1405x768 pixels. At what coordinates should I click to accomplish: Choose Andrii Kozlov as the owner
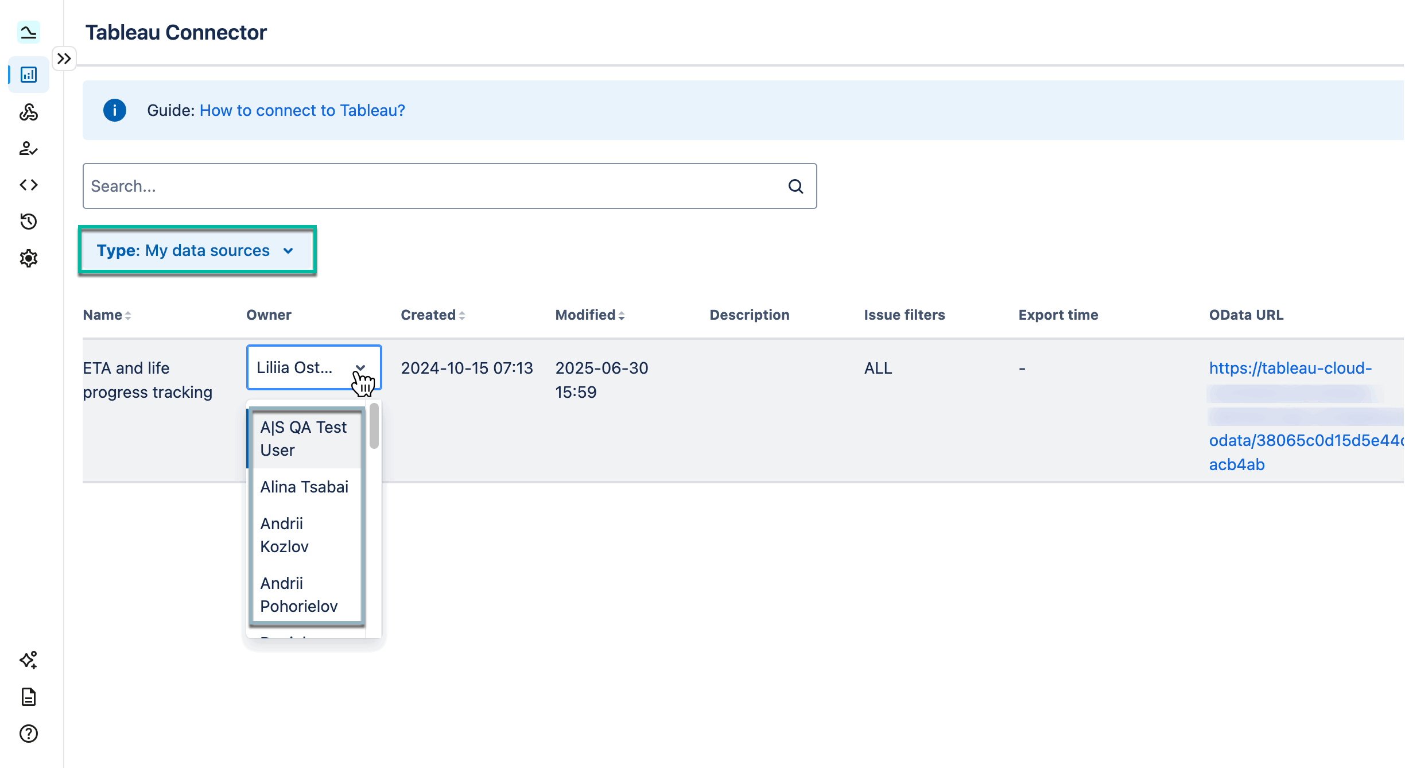coord(285,534)
